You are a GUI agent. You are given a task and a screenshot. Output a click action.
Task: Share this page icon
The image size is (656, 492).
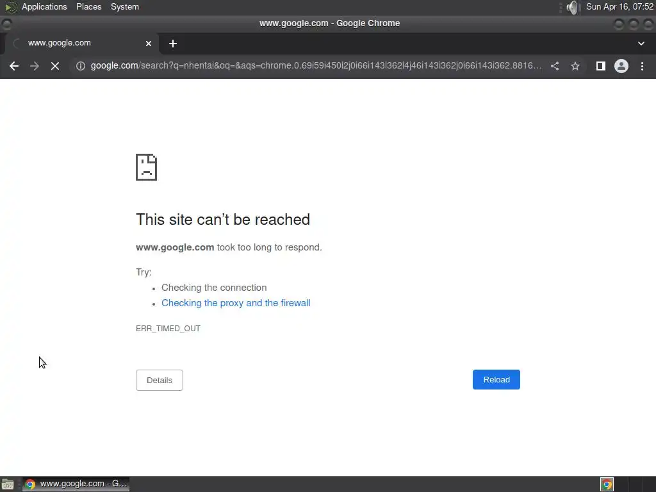[555, 66]
